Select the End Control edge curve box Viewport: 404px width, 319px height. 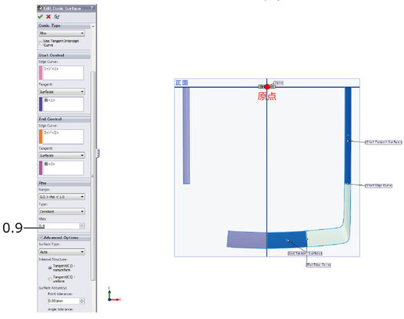click(x=63, y=137)
